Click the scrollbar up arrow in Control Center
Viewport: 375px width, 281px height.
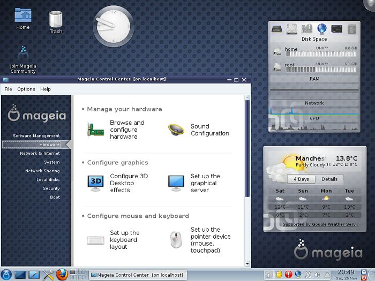247,98
